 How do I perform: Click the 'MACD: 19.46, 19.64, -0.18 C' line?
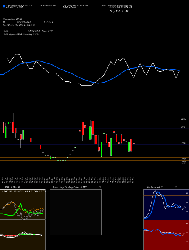tap(19, 25)
